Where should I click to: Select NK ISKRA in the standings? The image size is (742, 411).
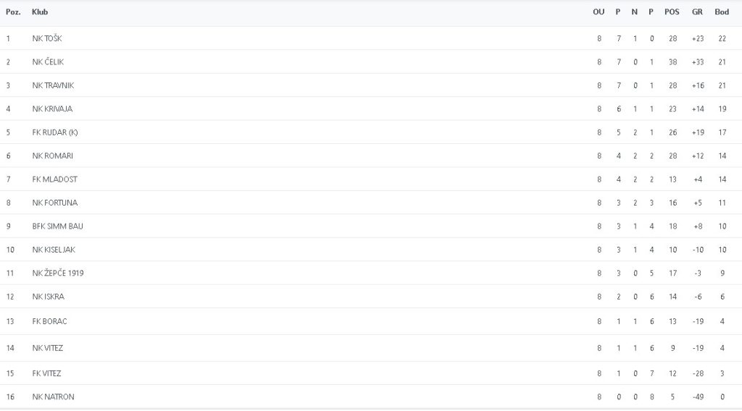[48, 297]
